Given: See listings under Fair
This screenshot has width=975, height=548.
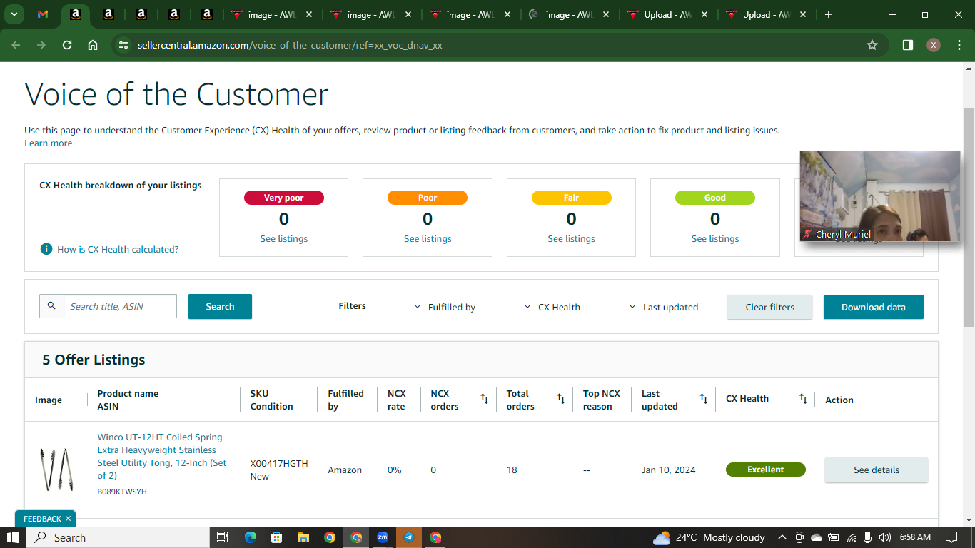Looking at the screenshot, I should pyautogui.click(x=571, y=238).
